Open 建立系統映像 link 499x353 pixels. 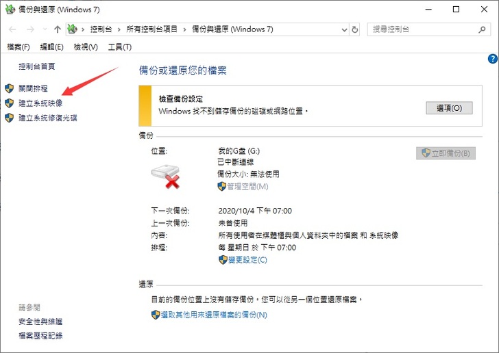click(40, 103)
